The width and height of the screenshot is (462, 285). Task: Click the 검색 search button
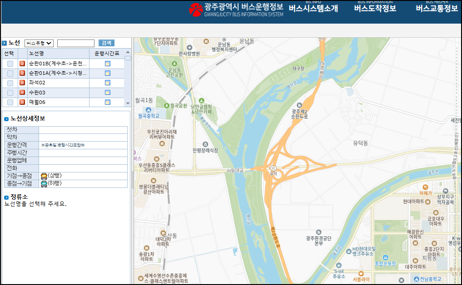tap(106, 43)
